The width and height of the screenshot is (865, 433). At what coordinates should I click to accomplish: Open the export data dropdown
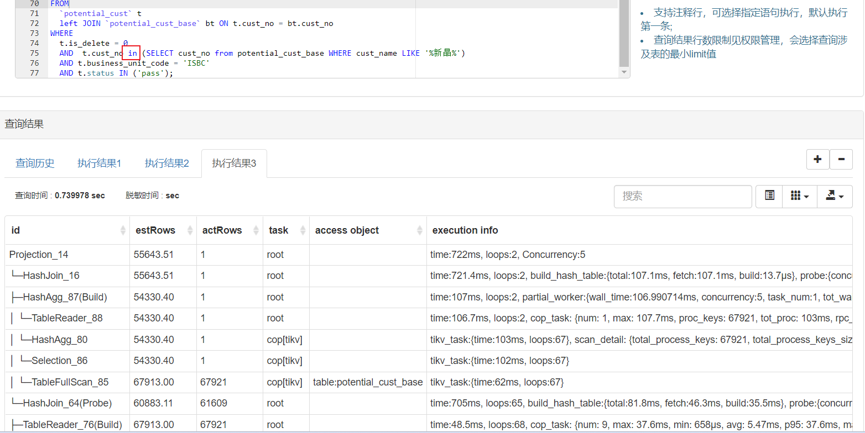click(x=835, y=196)
